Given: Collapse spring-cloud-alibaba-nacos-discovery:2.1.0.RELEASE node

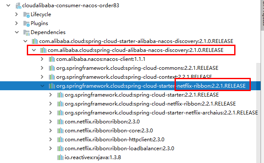Looking at the screenshot, I should (34, 50).
